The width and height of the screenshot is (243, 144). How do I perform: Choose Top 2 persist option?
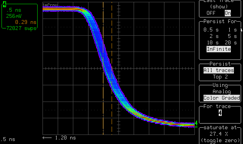coord(220,77)
